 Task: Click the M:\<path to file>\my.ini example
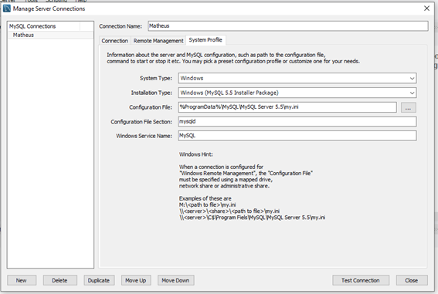[x=207, y=204]
